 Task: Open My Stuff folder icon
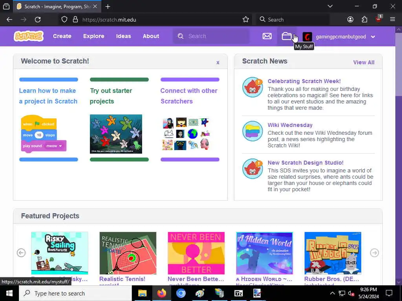pyautogui.click(x=287, y=36)
